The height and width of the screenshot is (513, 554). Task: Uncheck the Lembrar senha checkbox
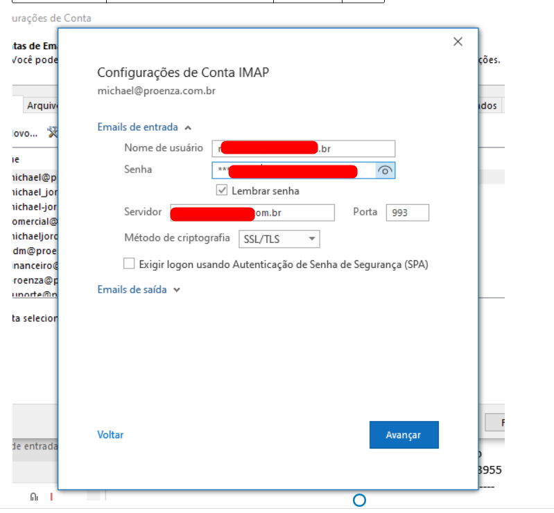click(x=222, y=190)
